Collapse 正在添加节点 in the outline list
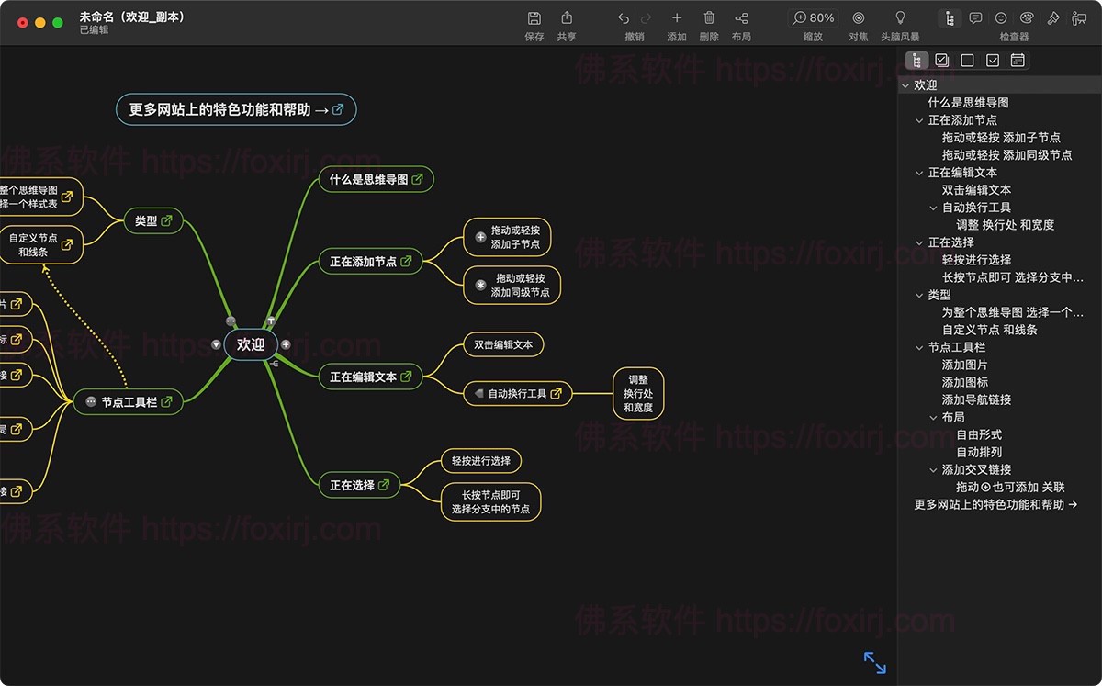The width and height of the screenshot is (1102, 686). pyautogui.click(x=920, y=119)
